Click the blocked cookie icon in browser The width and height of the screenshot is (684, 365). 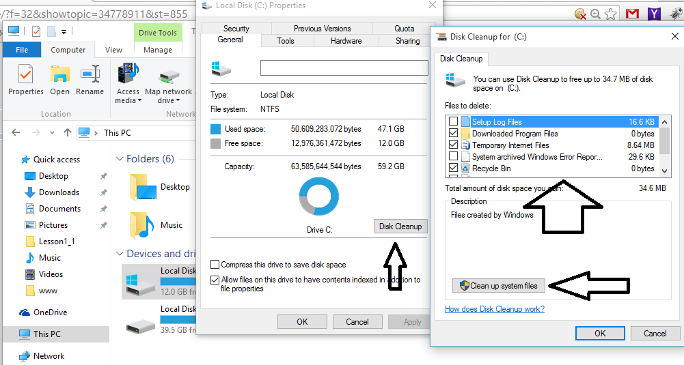[580, 14]
